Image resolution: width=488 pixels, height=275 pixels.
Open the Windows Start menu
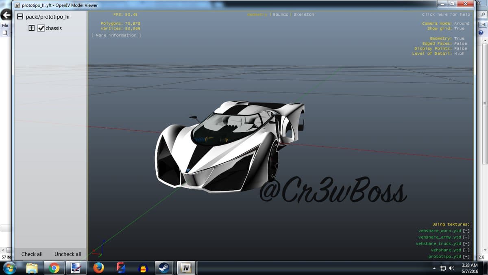9,268
